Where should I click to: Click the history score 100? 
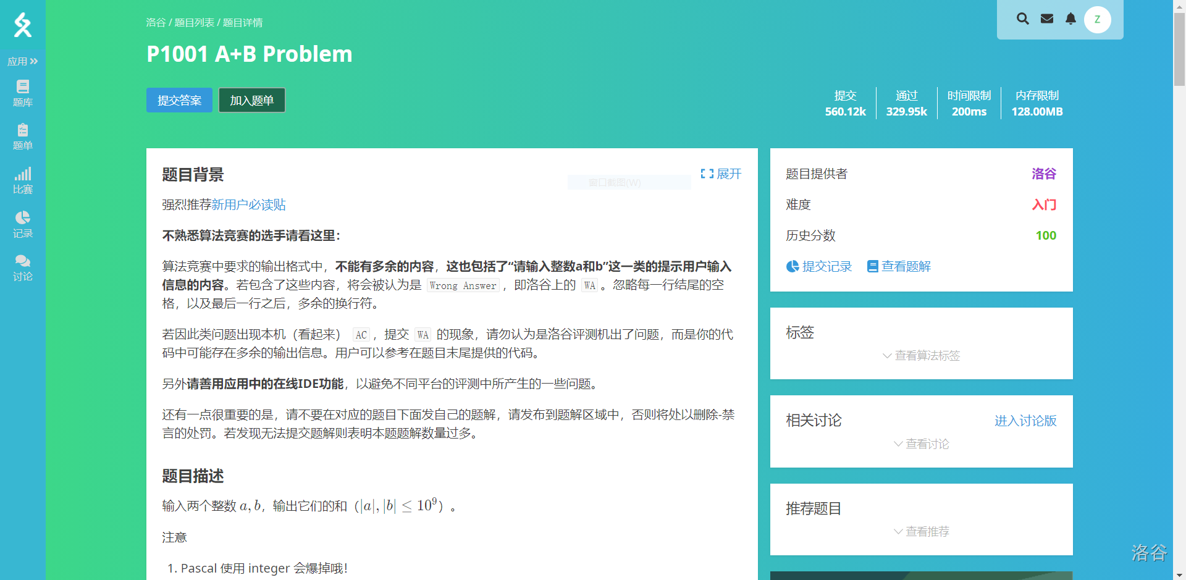pyautogui.click(x=1046, y=235)
